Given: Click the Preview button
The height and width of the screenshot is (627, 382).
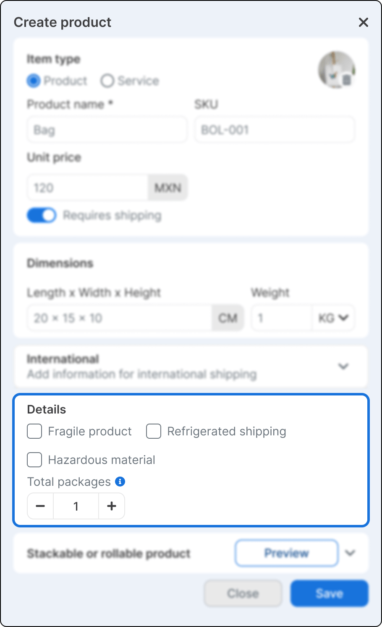Looking at the screenshot, I should [287, 553].
